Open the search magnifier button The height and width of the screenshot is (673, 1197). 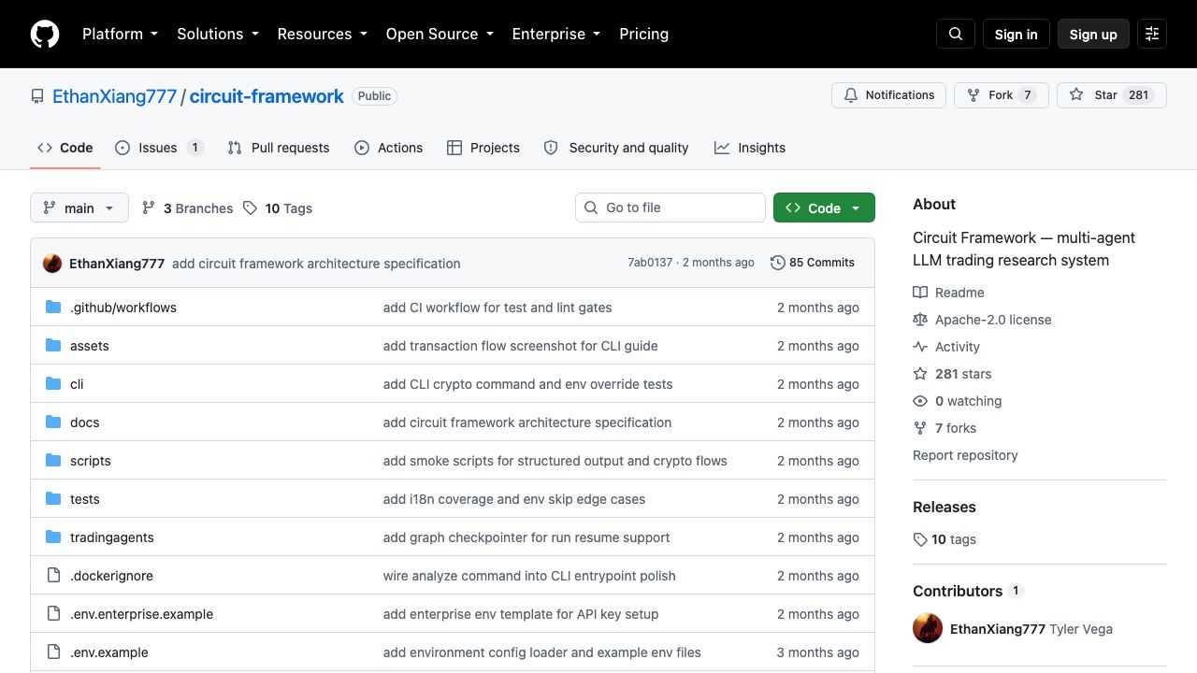956,34
